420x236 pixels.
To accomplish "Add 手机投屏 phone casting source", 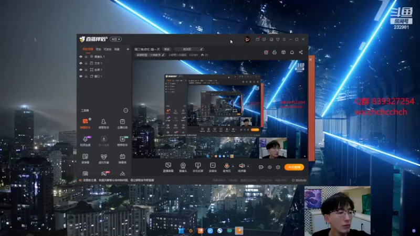I will [x=198, y=167].
